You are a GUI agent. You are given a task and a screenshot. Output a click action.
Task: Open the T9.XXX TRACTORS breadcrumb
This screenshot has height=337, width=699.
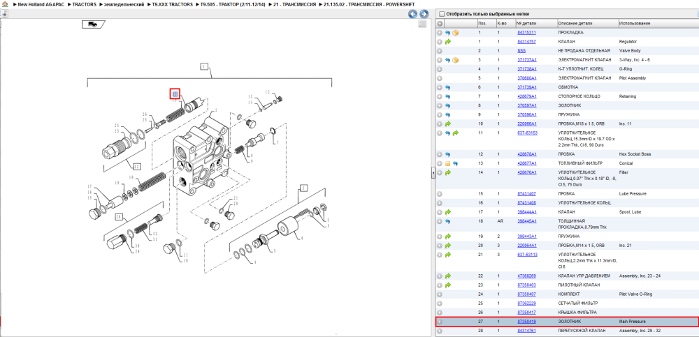coord(172,4)
